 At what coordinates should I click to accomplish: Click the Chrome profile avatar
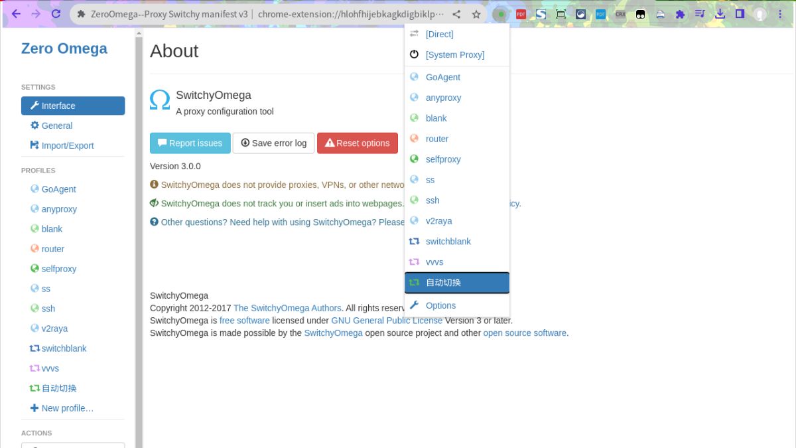coord(760,14)
